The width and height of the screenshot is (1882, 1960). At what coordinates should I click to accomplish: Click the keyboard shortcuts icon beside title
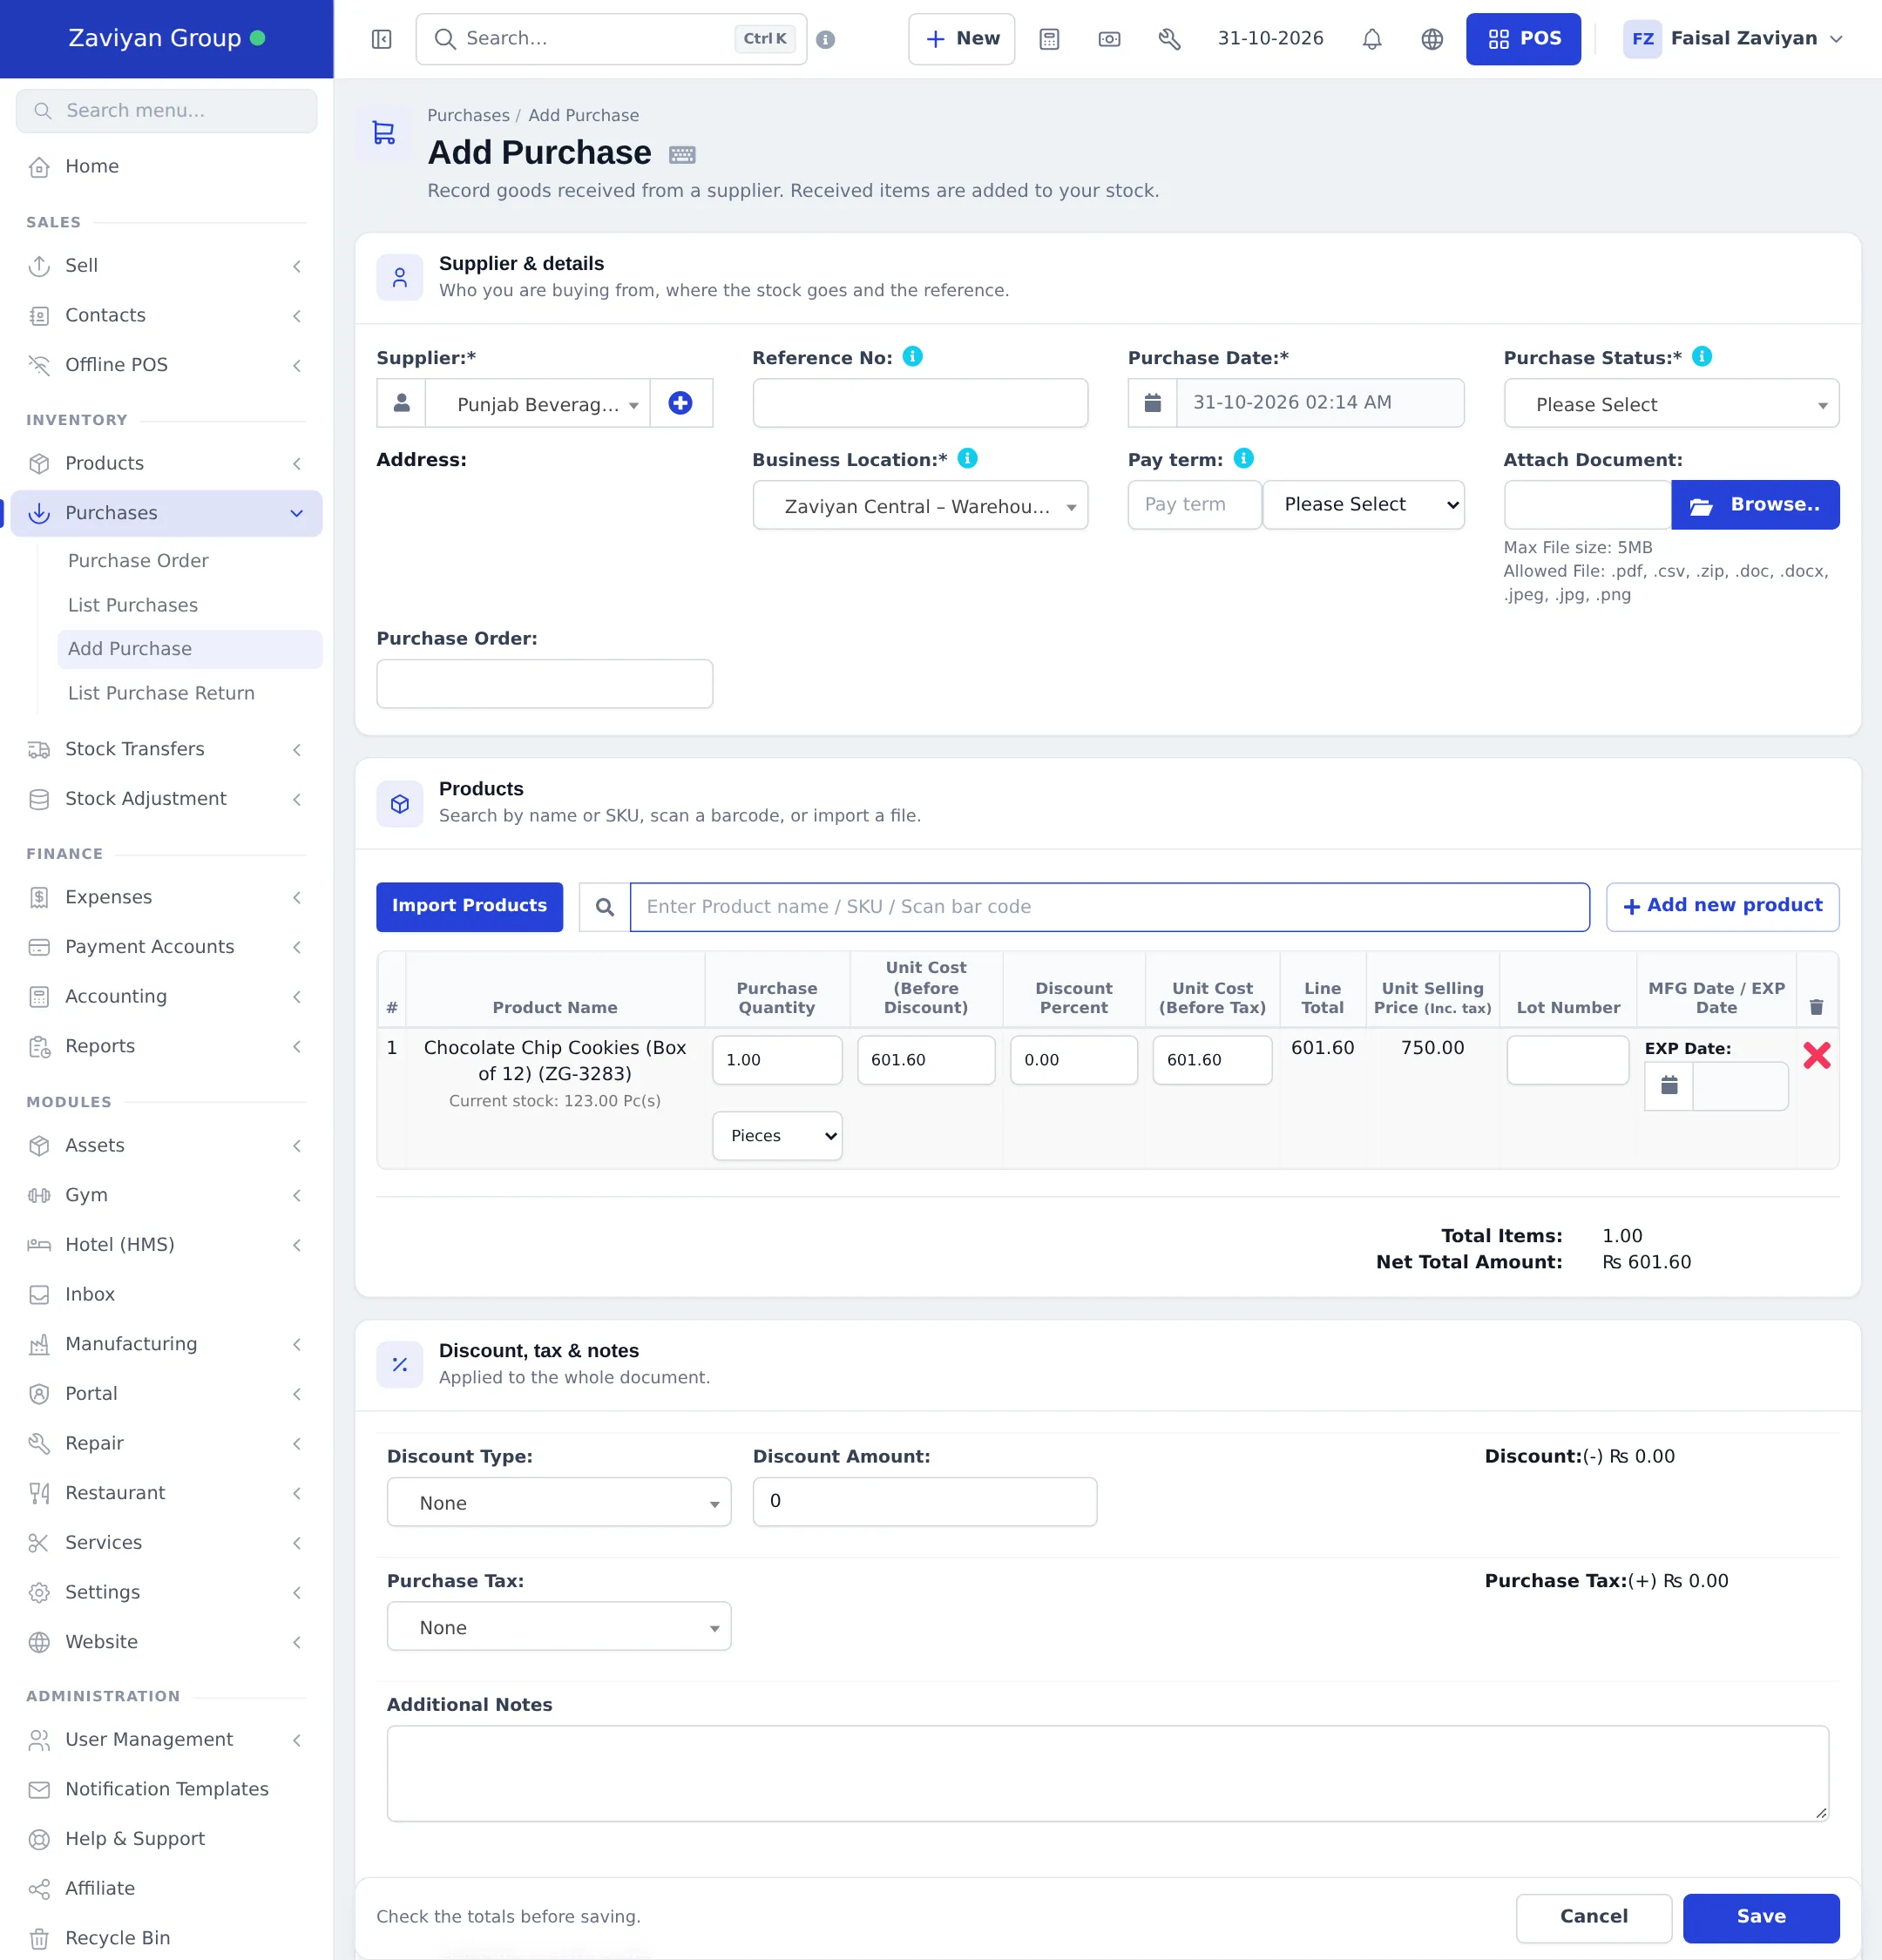click(682, 155)
